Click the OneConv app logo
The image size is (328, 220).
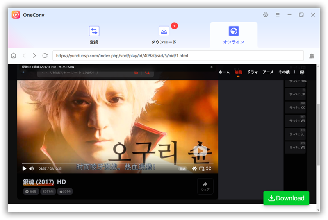coord(16,15)
